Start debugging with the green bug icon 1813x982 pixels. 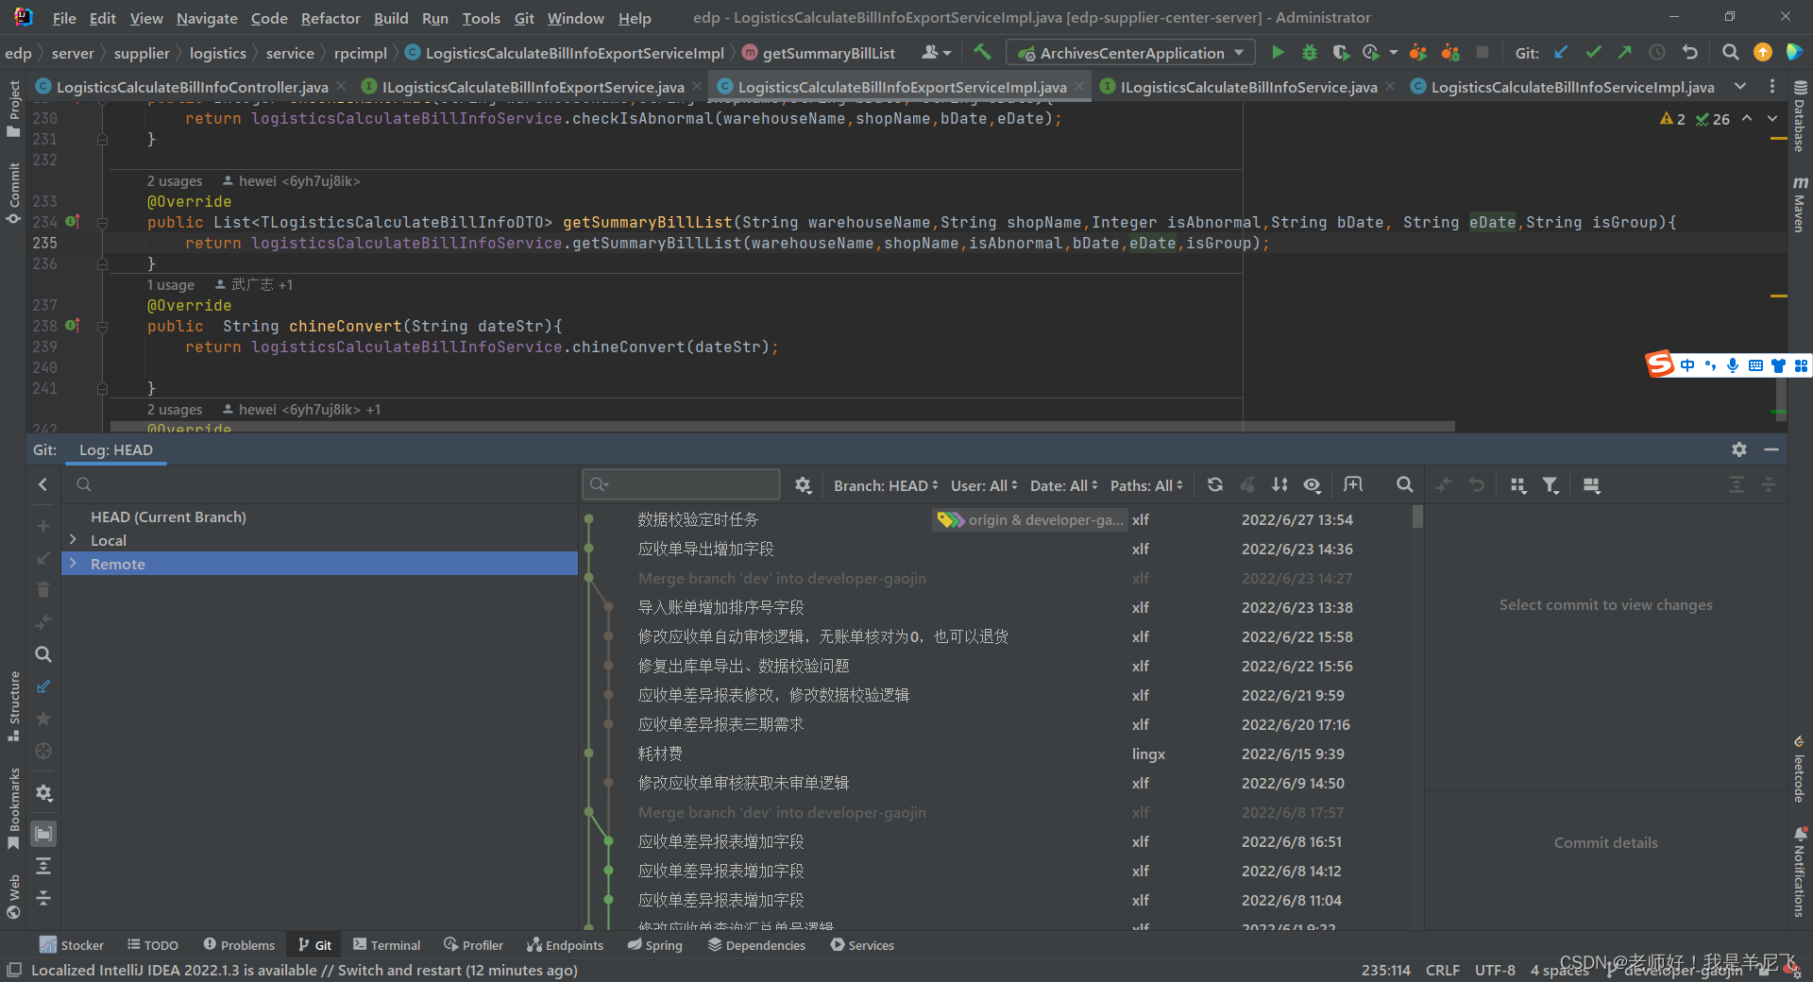[1309, 53]
